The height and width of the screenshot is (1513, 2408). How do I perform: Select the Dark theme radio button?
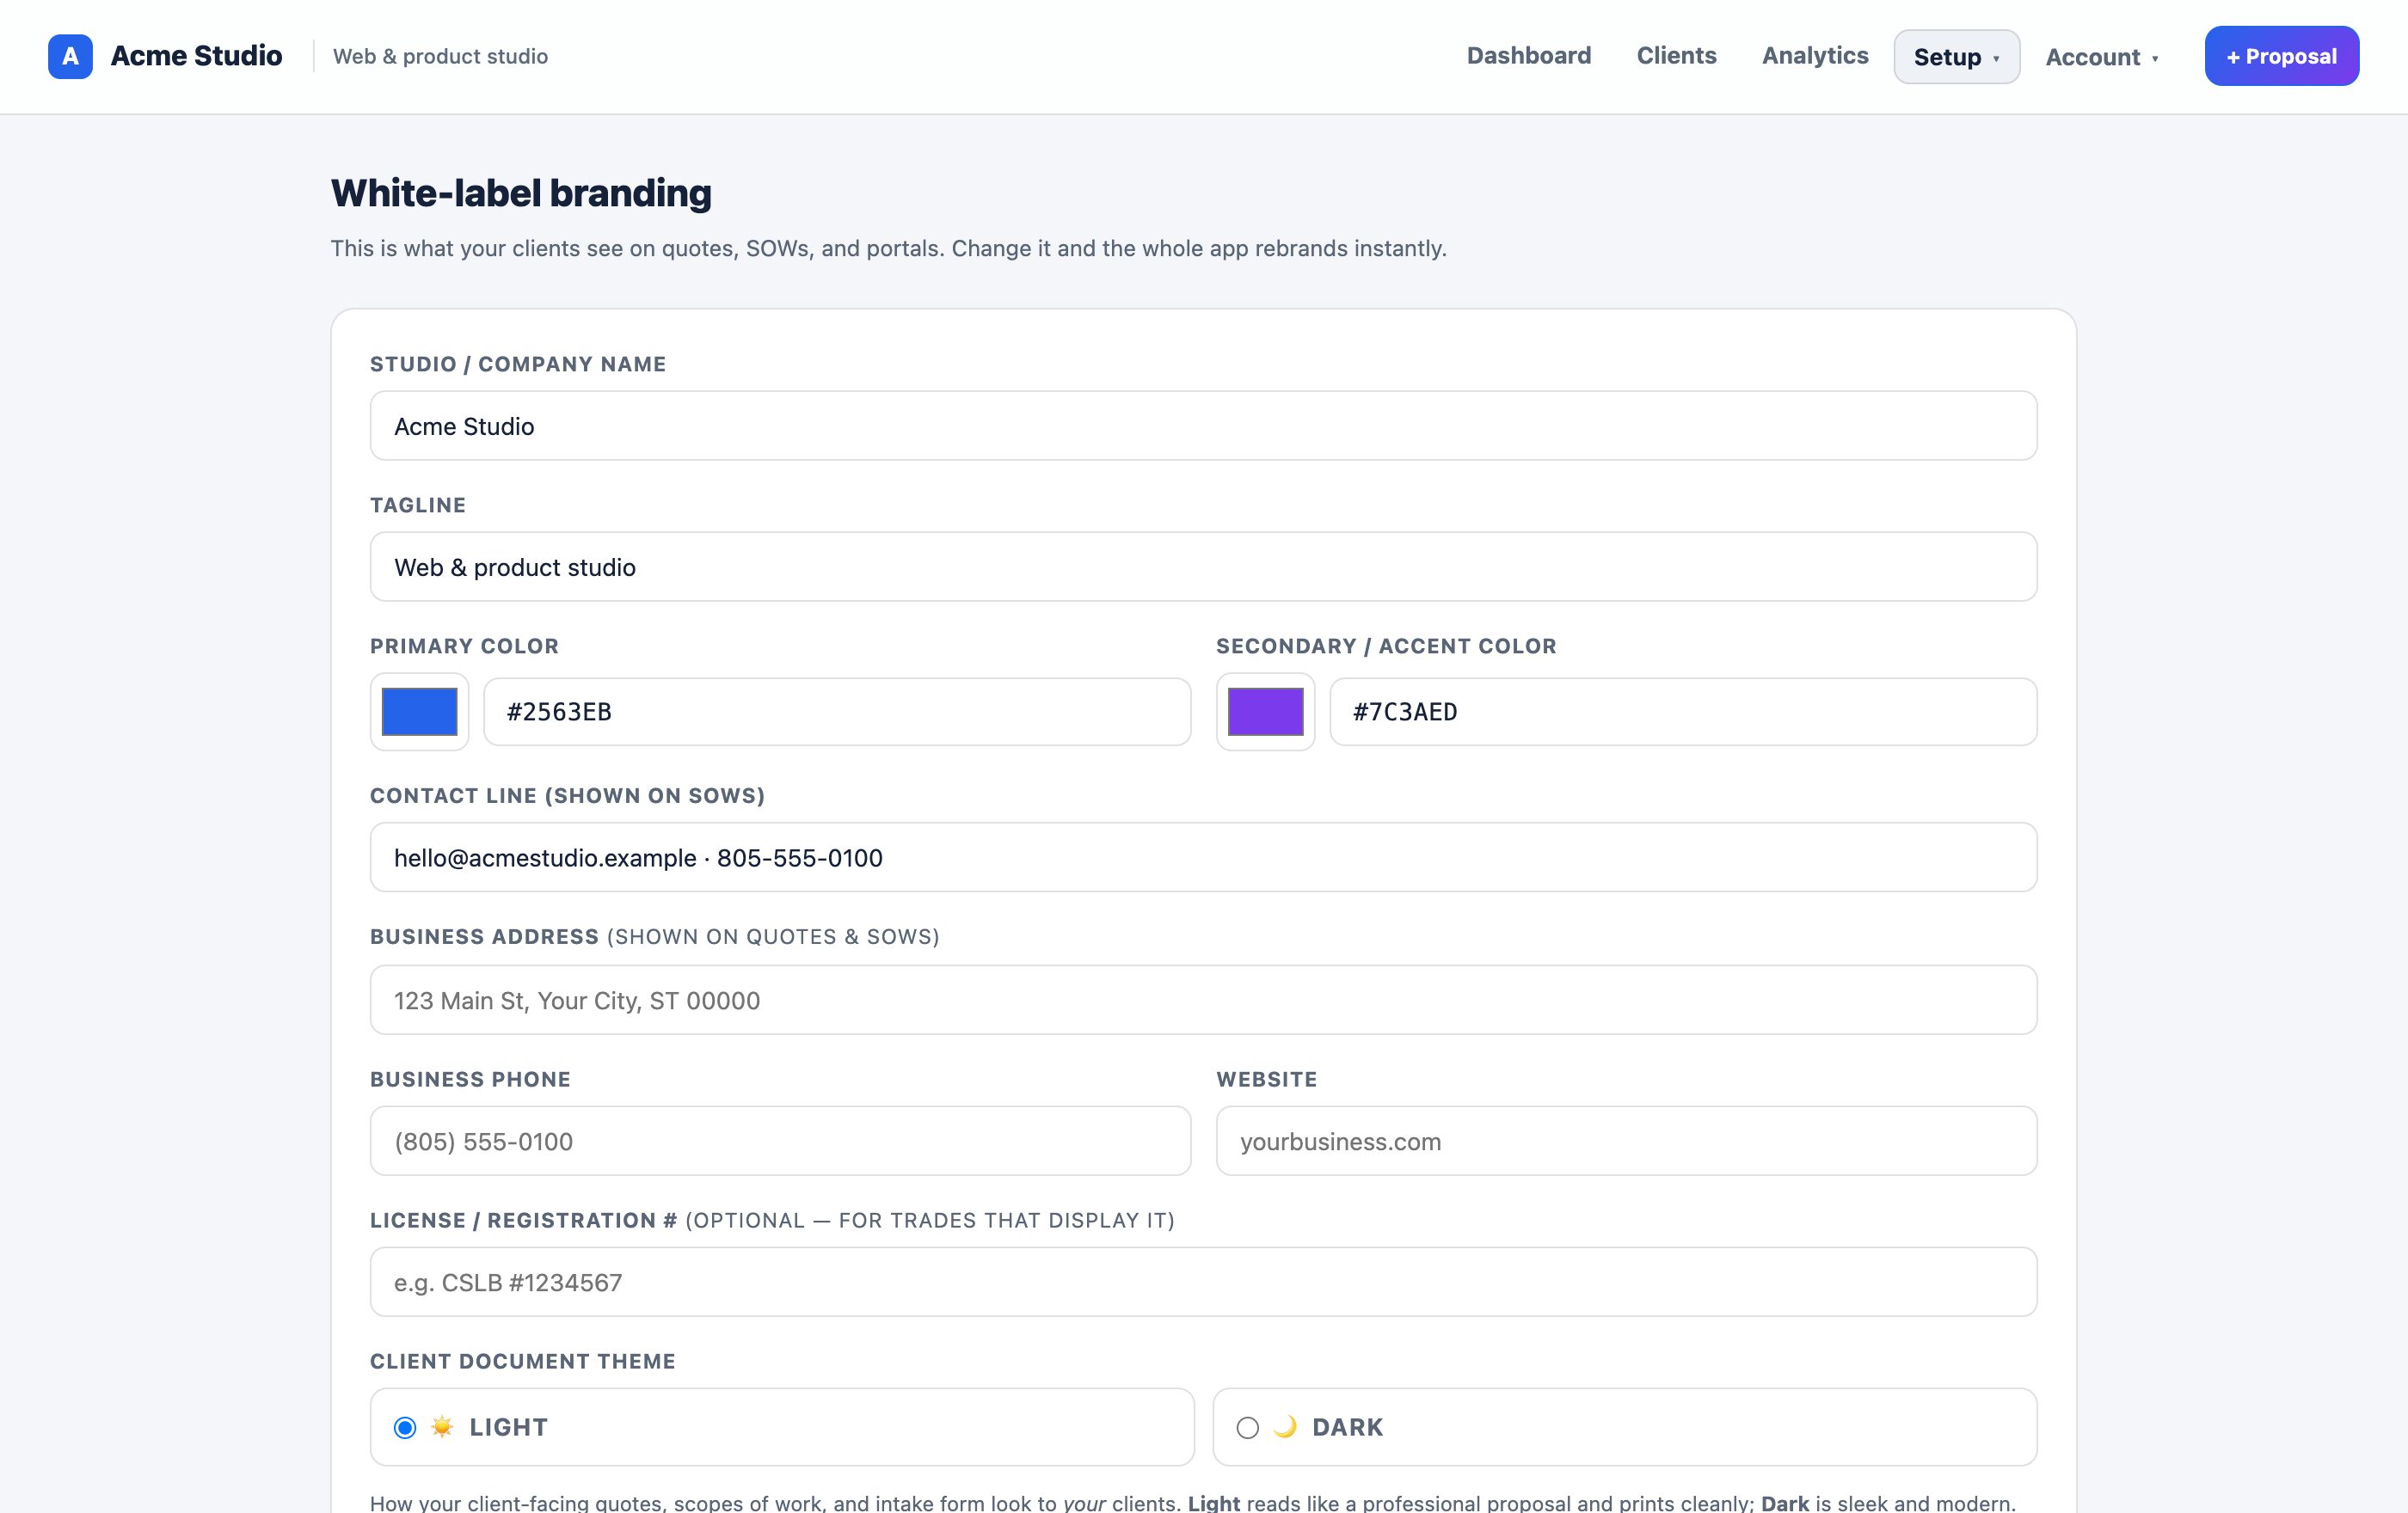pos(1247,1428)
